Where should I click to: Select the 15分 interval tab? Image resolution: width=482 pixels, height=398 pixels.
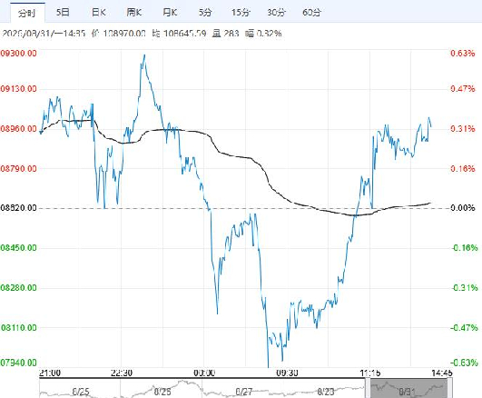tap(241, 13)
